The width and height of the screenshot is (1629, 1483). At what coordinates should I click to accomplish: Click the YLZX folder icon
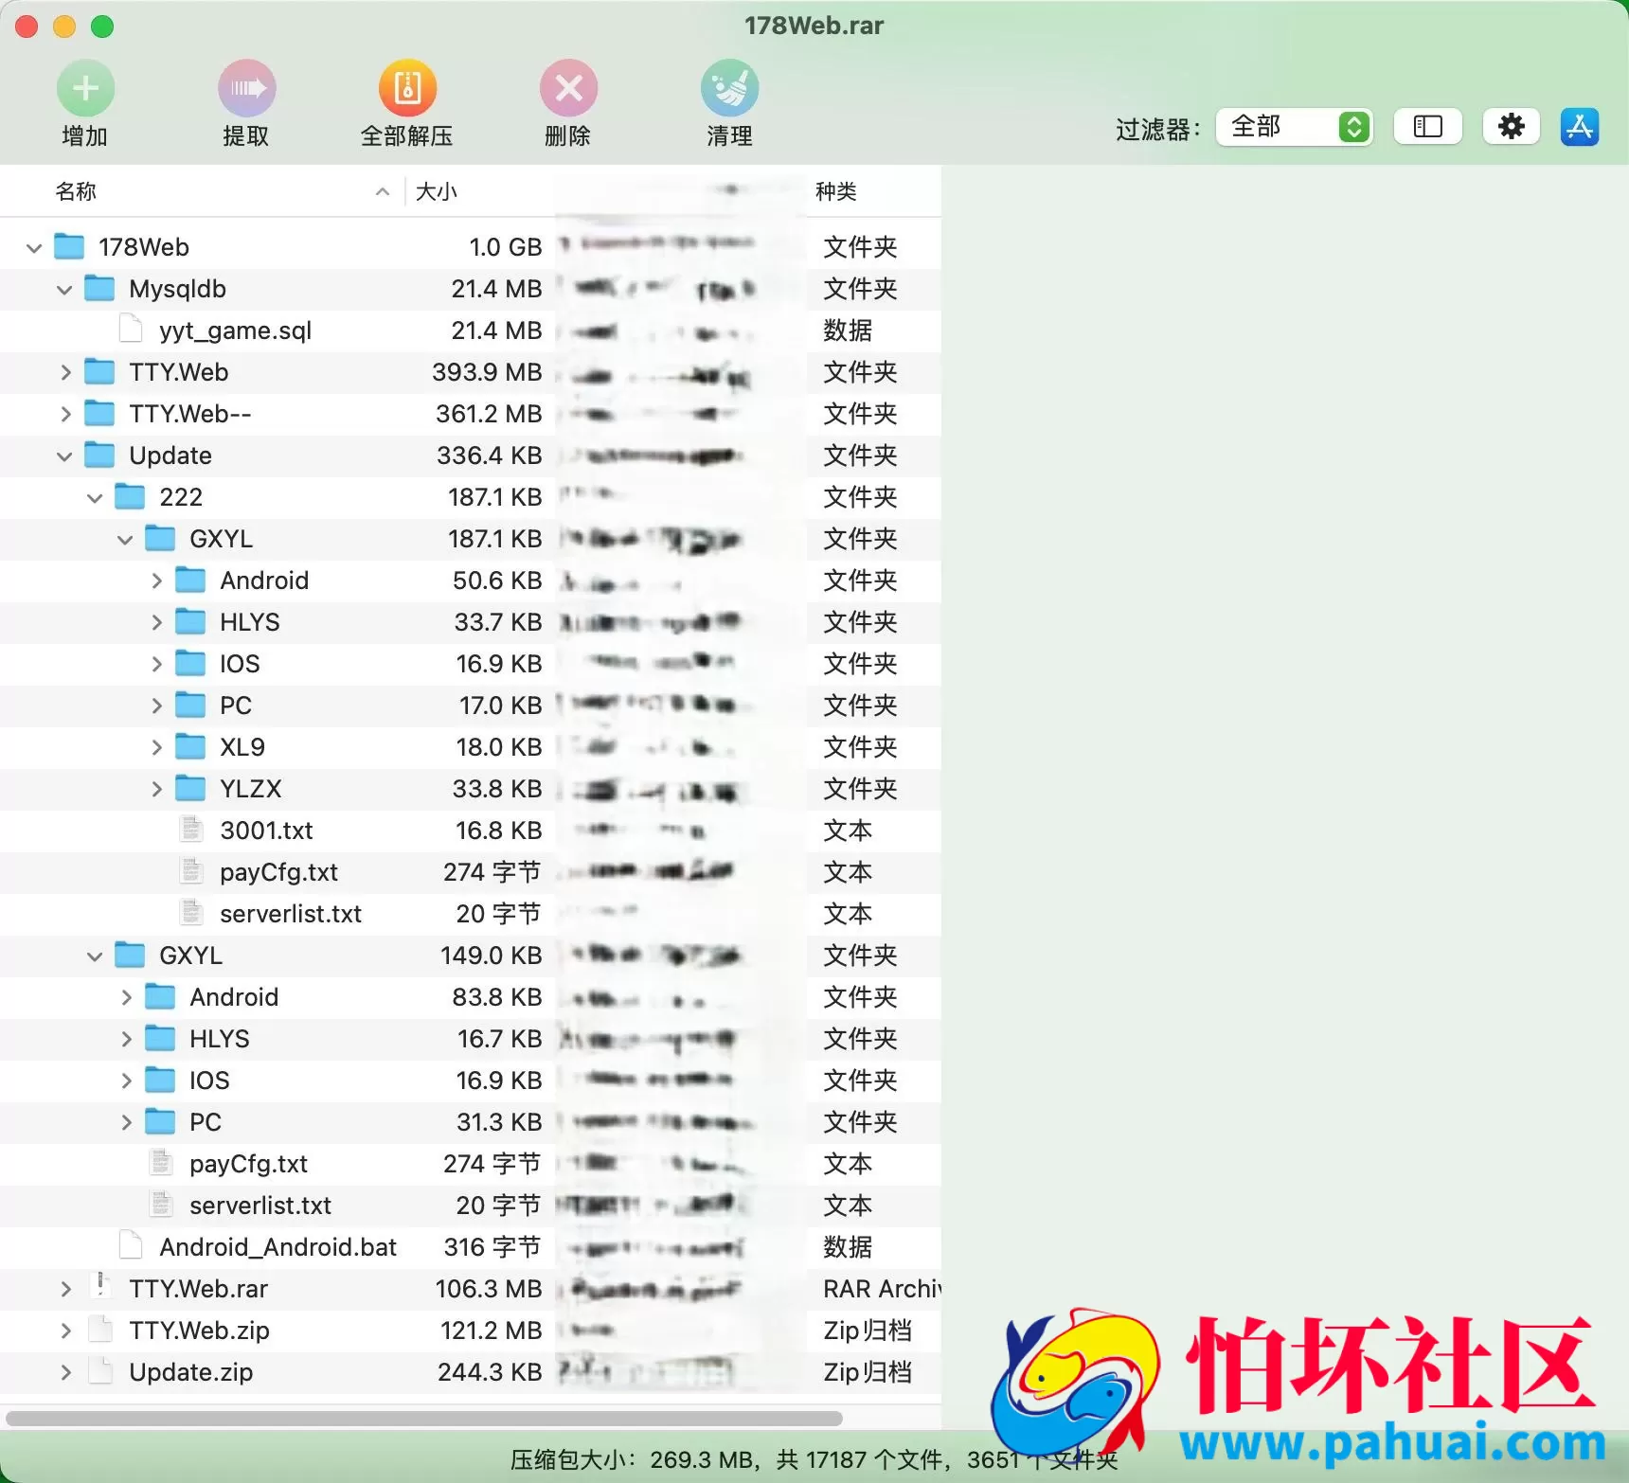click(190, 788)
